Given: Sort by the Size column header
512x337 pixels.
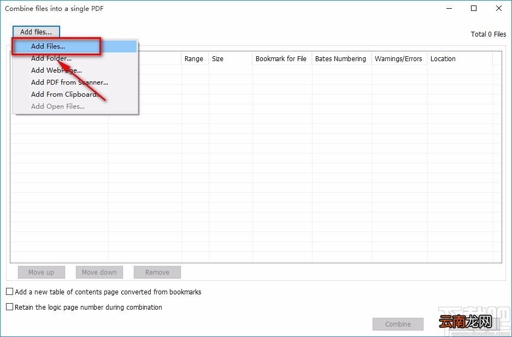Looking at the screenshot, I should 231,59.
